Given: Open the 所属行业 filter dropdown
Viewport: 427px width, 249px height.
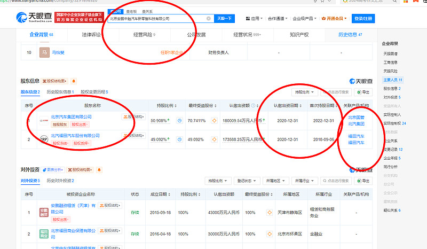Looking at the screenshot, I should click(304, 181).
